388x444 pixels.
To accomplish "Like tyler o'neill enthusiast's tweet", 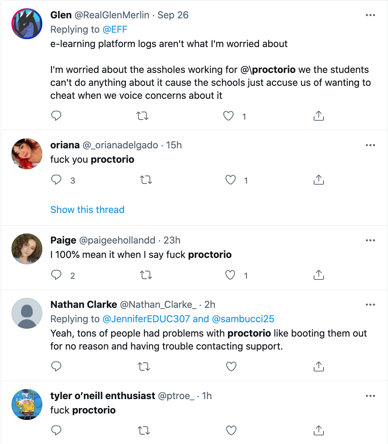I will (x=231, y=430).
